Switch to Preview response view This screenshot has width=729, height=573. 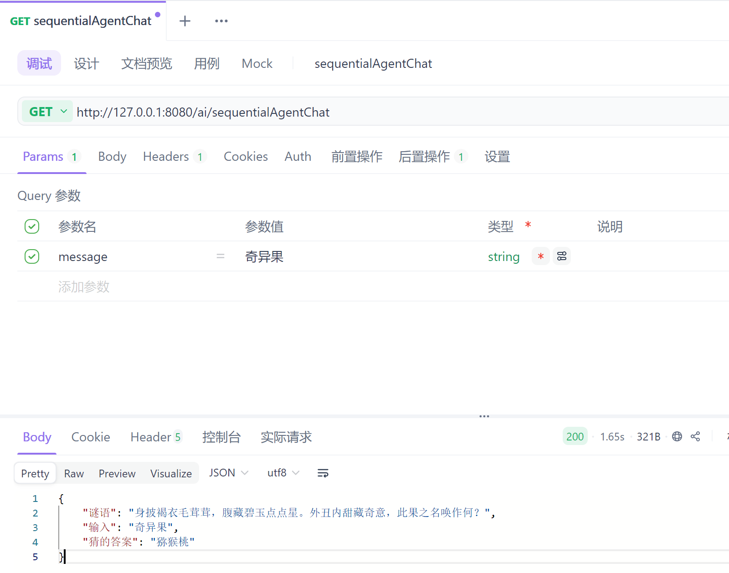[117, 474]
